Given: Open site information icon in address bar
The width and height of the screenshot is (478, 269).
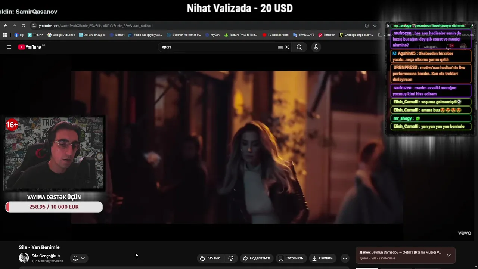Looking at the screenshot, I should [x=34, y=25].
